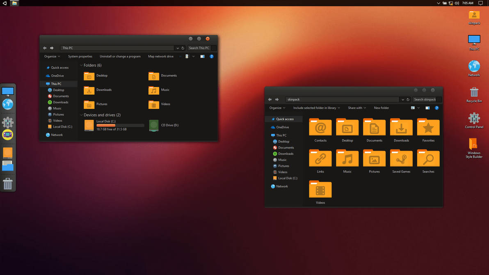Click help icon in skinpack window toolbar
The image size is (489, 275).
[x=436, y=108]
